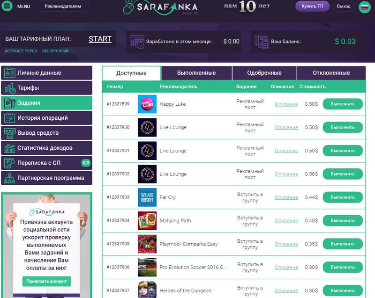Click the Russian flag language icon

point(364,7)
